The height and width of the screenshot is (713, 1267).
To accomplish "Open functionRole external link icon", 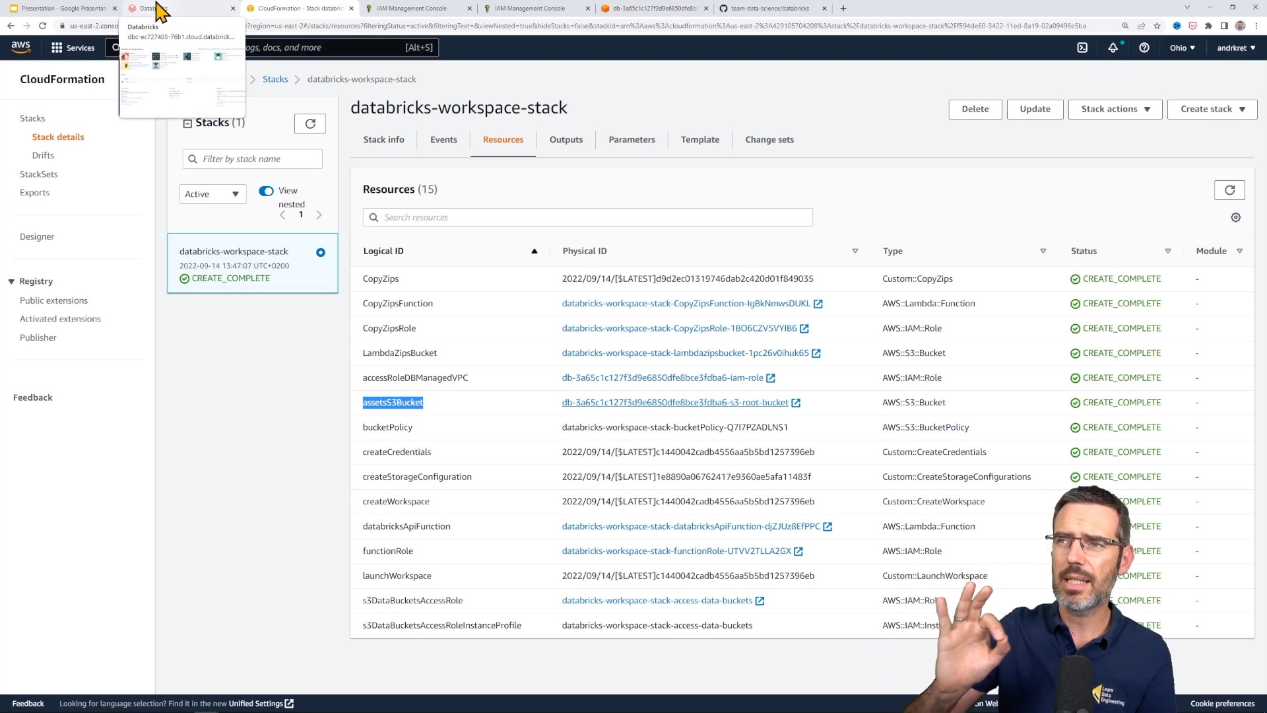I will (798, 551).
